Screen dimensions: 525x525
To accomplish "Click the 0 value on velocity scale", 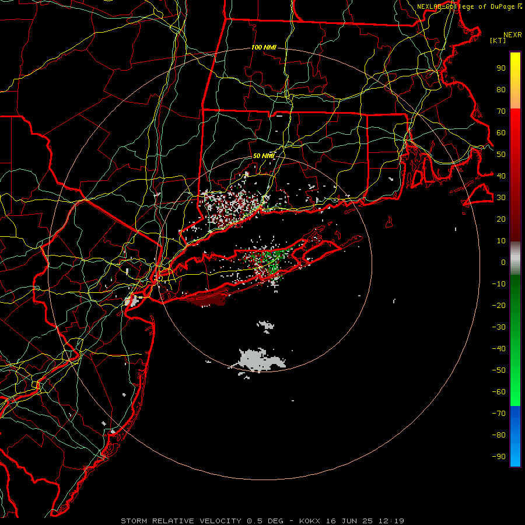I will [x=503, y=262].
